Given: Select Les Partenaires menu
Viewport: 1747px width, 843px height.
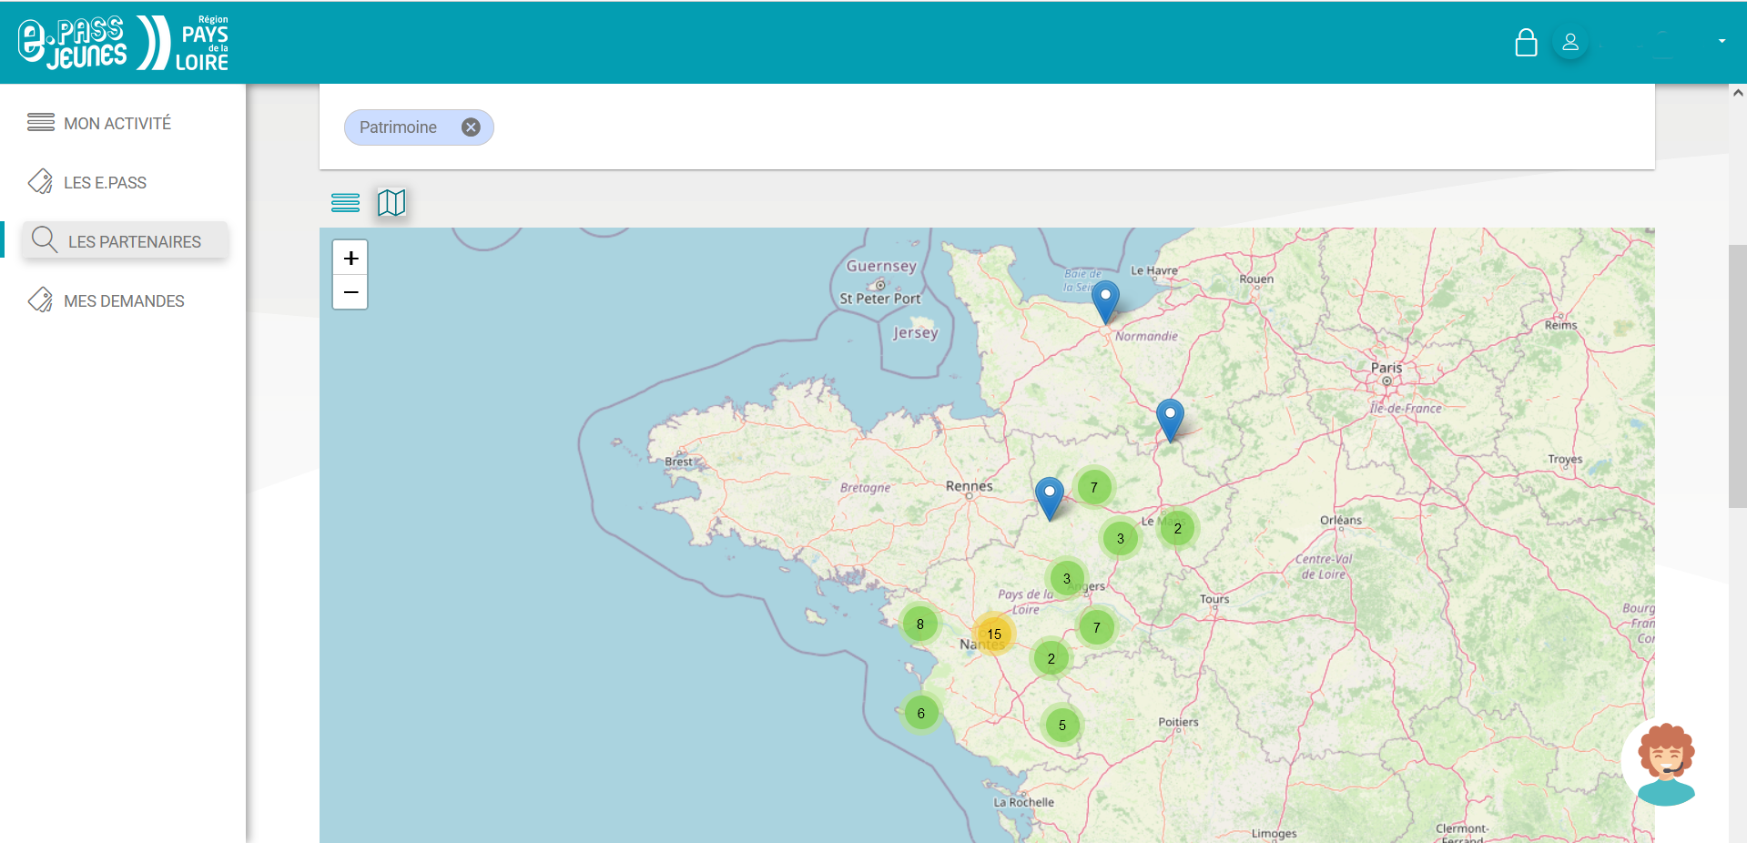Looking at the screenshot, I should (125, 241).
